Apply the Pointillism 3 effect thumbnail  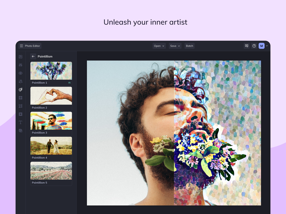51,121
